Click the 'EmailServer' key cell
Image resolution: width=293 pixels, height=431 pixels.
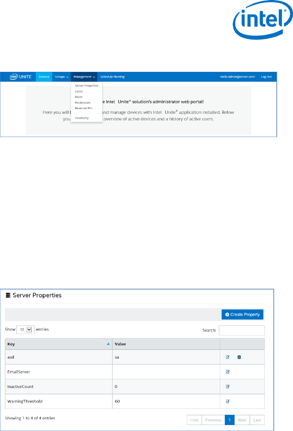[x=59, y=372]
